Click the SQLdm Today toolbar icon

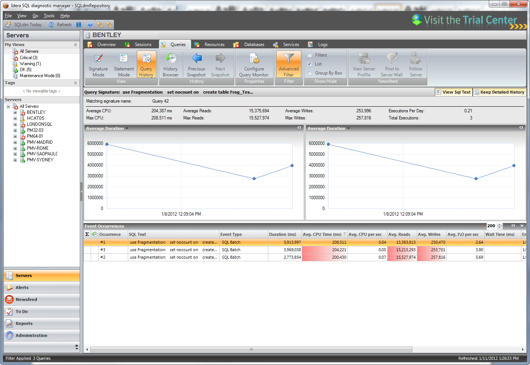pyautogui.click(x=23, y=24)
